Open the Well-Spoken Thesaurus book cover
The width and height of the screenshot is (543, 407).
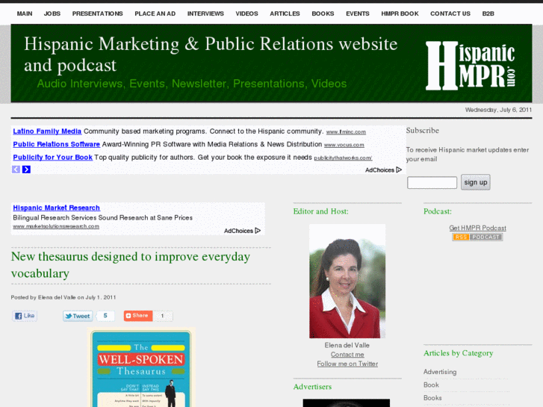tap(141, 368)
